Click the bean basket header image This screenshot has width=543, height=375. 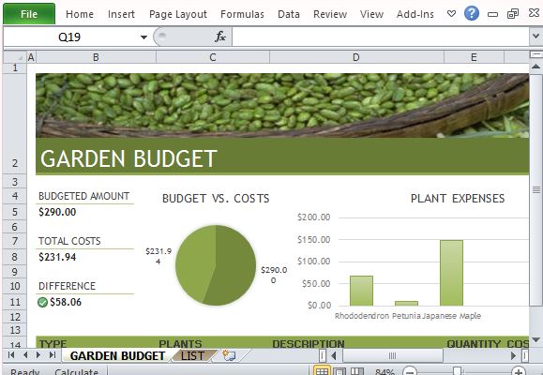282,106
